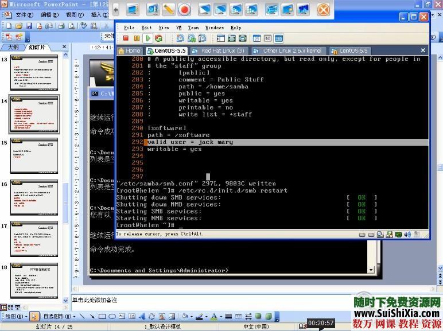Click the 3-D Style icon in drawing toolbar
443x331 pixels.
269,316
